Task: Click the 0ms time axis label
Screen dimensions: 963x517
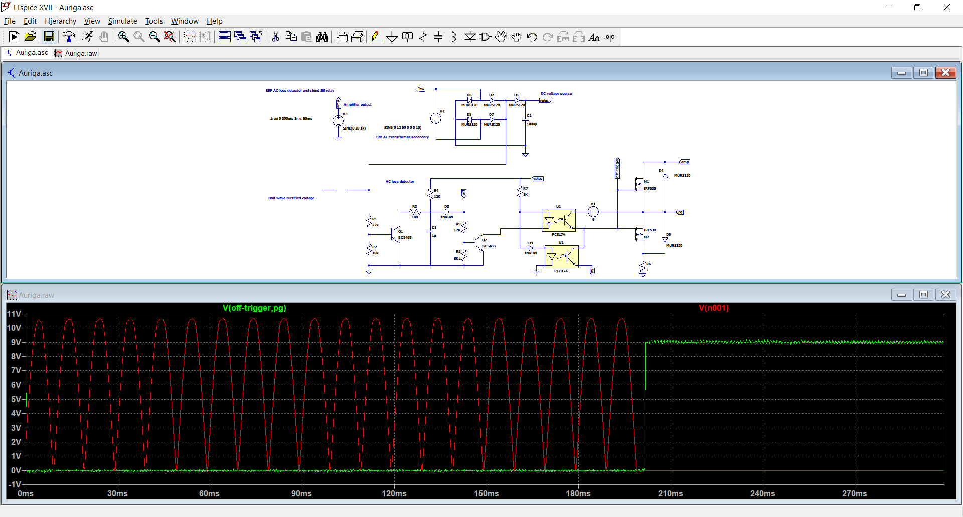Action: click(26, 494)
